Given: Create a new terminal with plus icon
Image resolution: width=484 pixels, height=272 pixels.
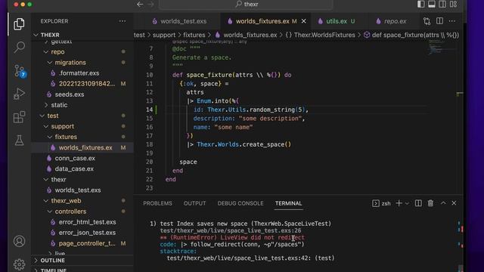Looking at the screenshot, I should [399, 203].
